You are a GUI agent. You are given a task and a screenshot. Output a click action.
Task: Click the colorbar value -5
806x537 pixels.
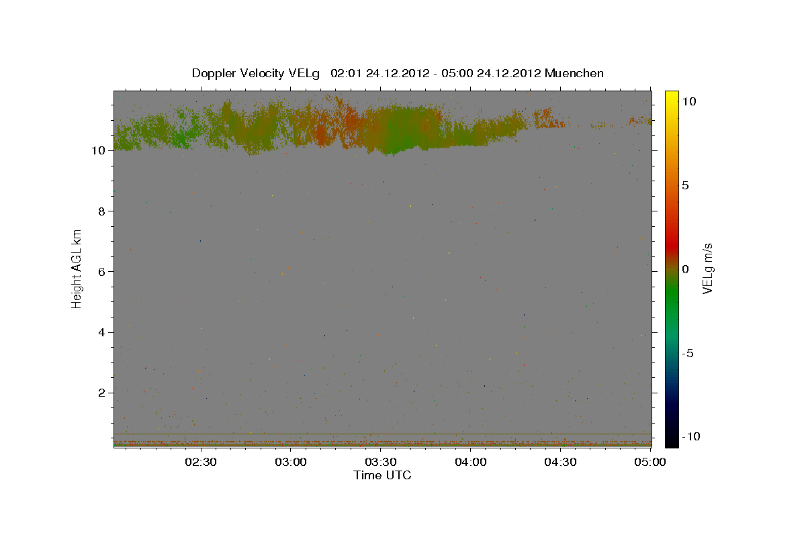click(x=687, y=353)
